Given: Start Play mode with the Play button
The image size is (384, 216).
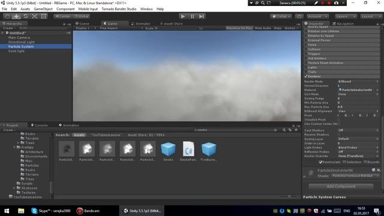Looking at the screenshot, I should [182, 16].
